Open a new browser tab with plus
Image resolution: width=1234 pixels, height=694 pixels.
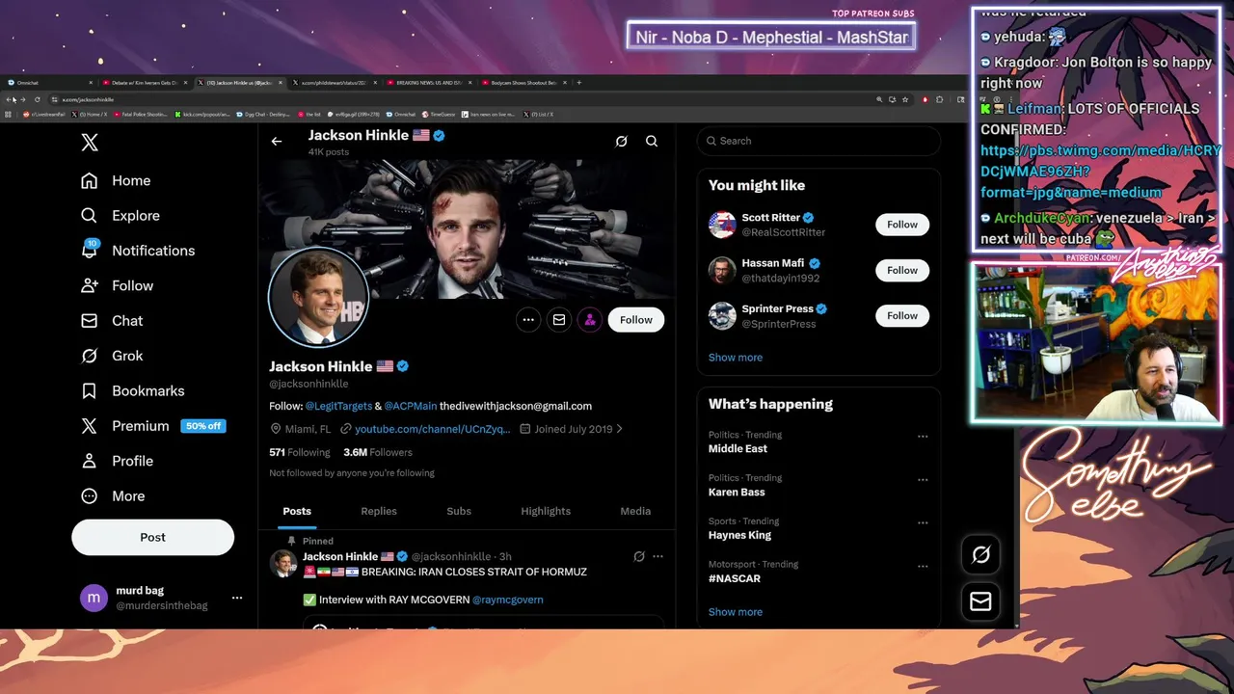tap(579, 83)
